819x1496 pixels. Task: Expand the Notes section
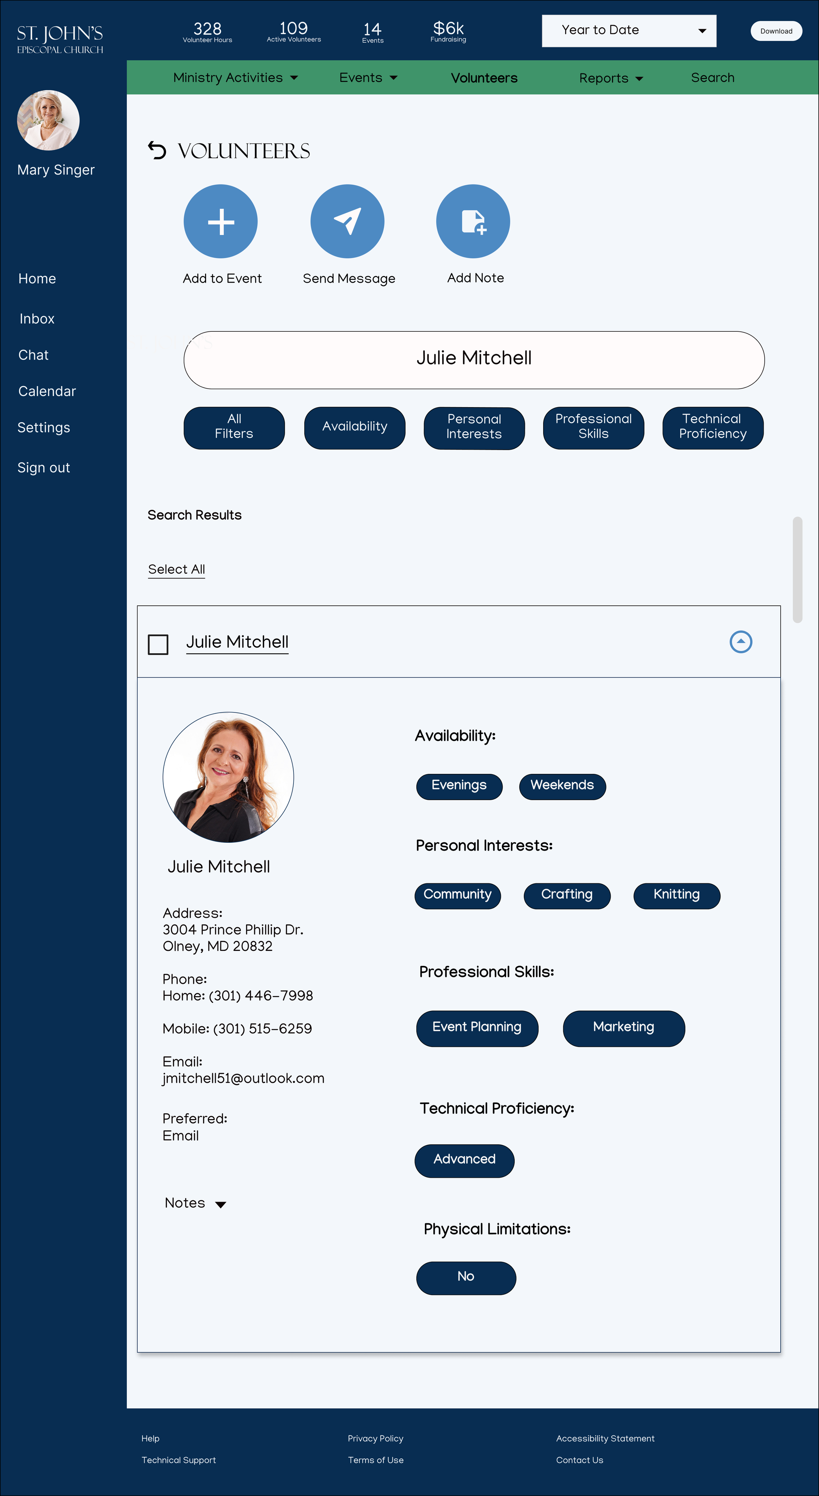click(x=195, y=1203)
